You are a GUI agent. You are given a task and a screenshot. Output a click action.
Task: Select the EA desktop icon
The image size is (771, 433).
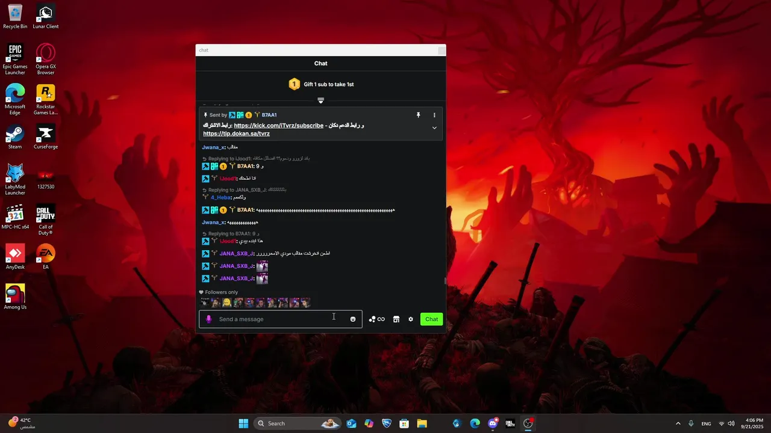[46, 257]
